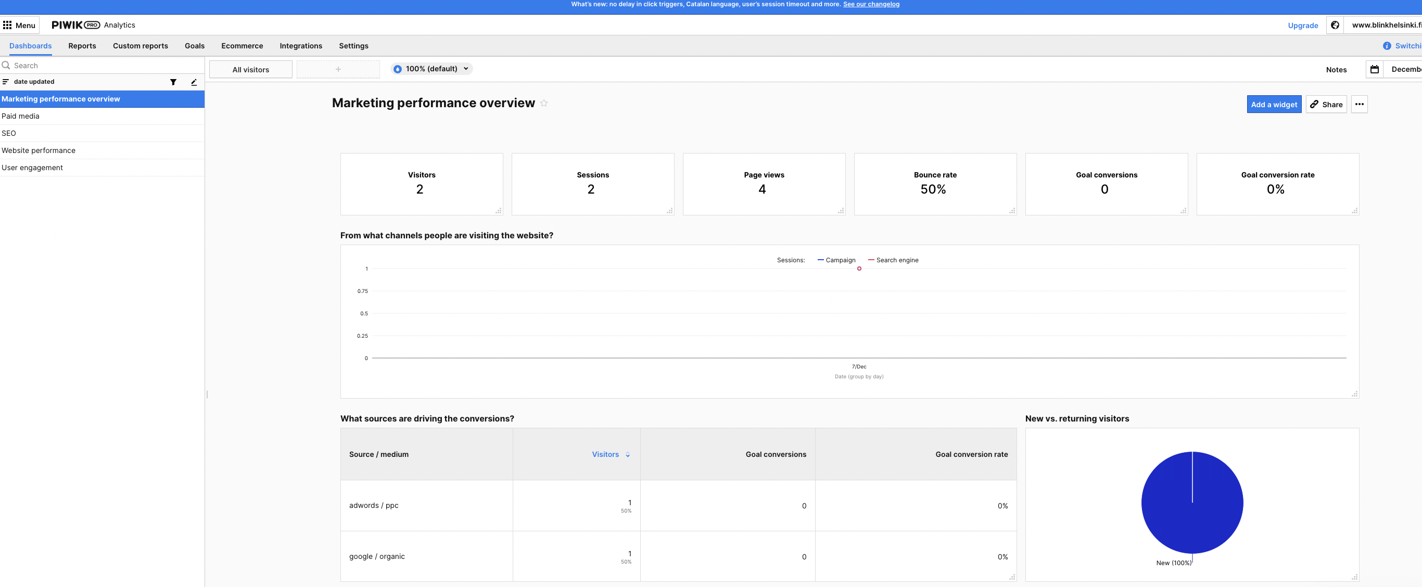1422x587 pixels.
Task: Click the 7/Dec axis label
Action: 859,367
